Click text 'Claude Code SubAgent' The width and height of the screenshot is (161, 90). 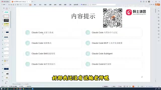(x=102, y=53)
